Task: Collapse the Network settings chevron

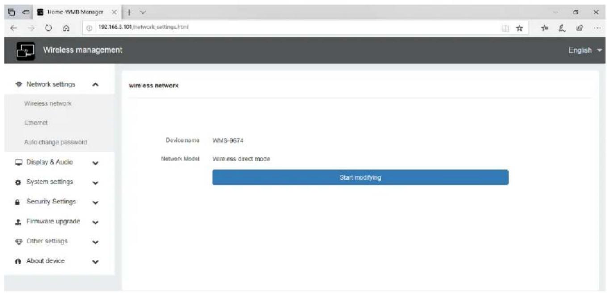Action: (x=95, y=84)
